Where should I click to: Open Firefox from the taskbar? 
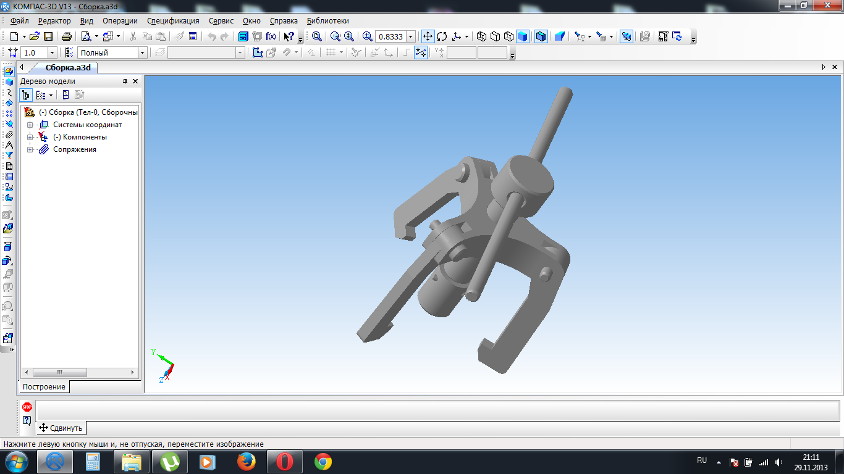(x=246, y=462)
